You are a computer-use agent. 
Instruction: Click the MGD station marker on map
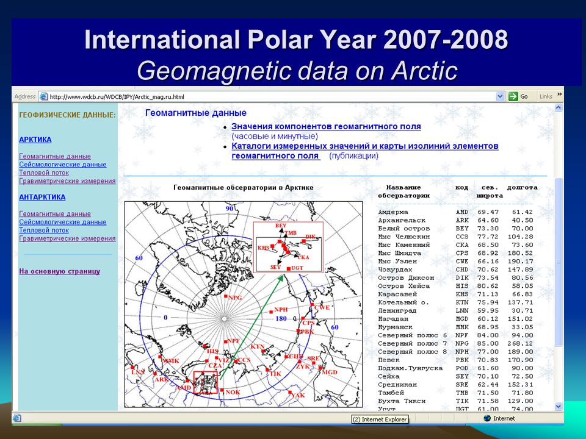tap(320, 368)
